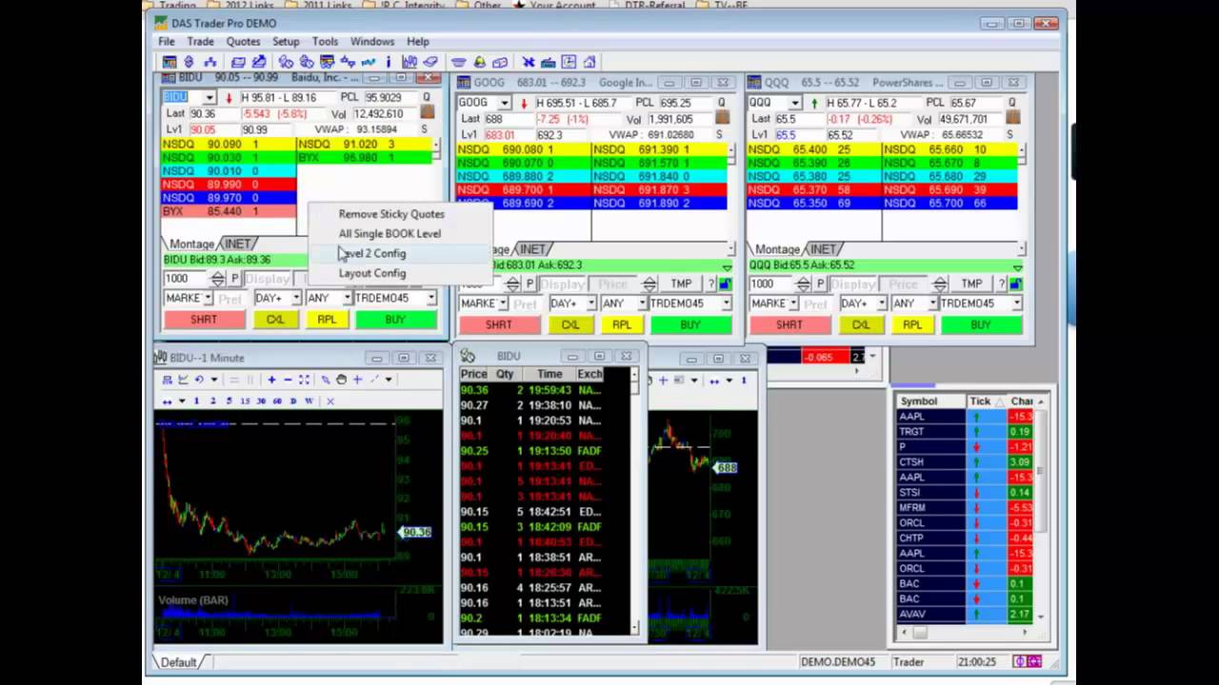Screen dimensions: 1219x685
Task: Switch to INET tab in QQQ montage
Action: 824,249
